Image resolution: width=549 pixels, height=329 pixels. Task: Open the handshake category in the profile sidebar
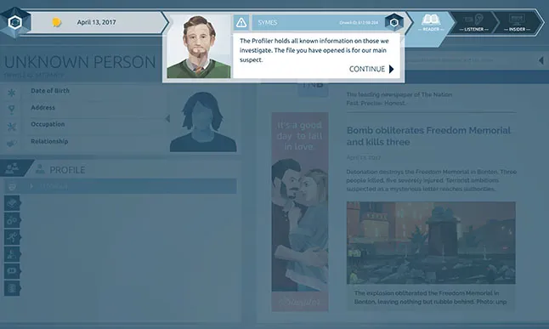12,203
